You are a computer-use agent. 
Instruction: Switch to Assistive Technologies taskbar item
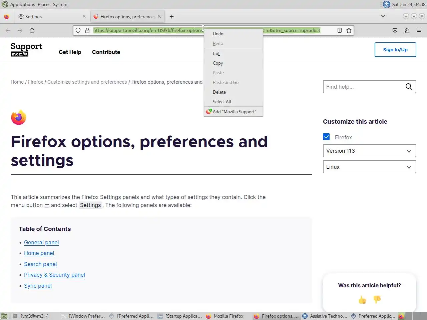click(x=325, y=316)
